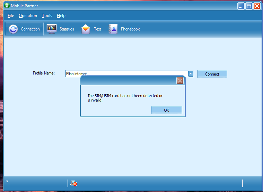Screen dimensions: 263x192
Task: Click the SIM/USIM card error message text
Action: (x=125, y=98)
